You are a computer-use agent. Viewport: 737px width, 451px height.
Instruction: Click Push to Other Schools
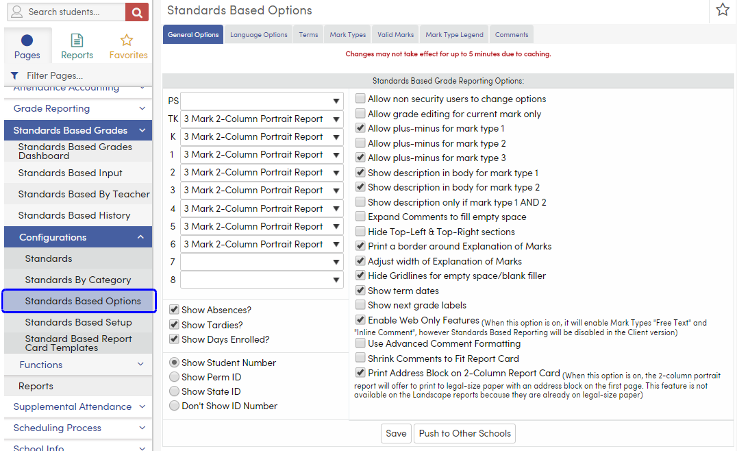coord(464,433)
